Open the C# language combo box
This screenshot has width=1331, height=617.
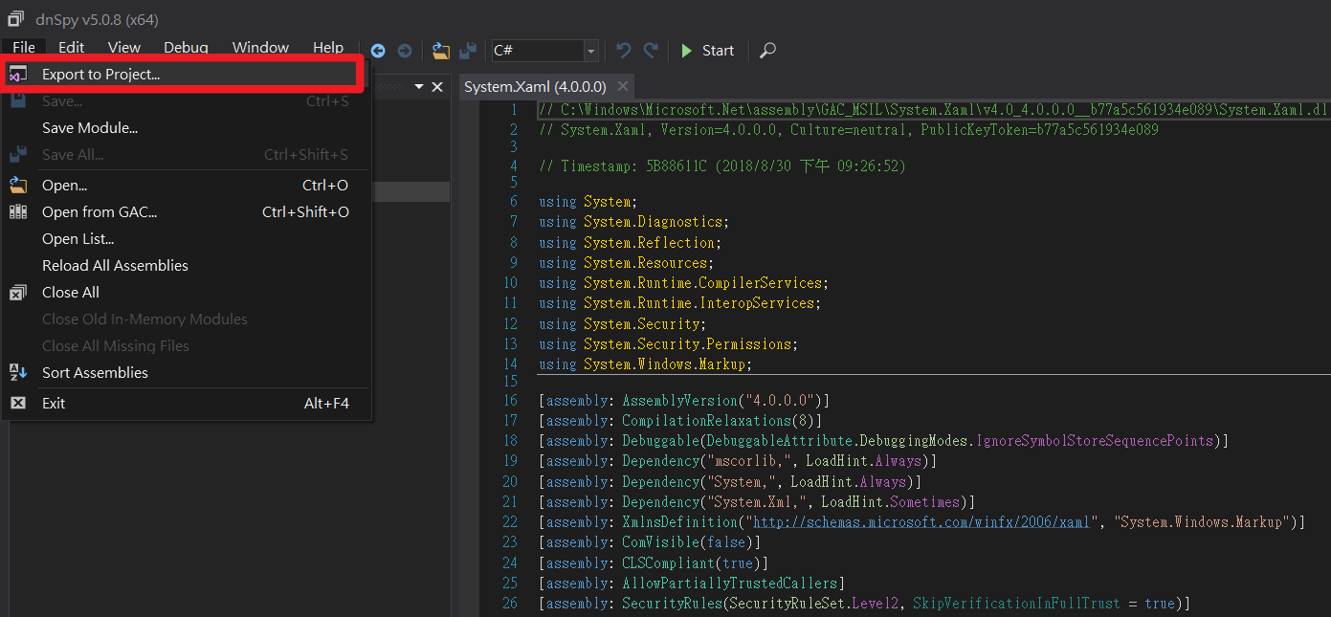(544, 51)
